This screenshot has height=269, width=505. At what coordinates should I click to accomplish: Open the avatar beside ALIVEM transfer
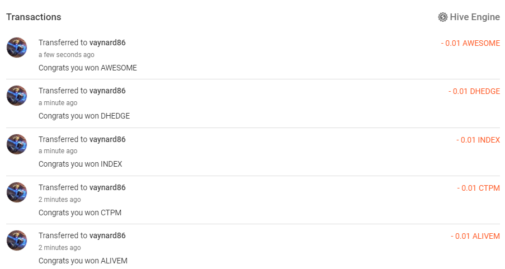(17, 240)
